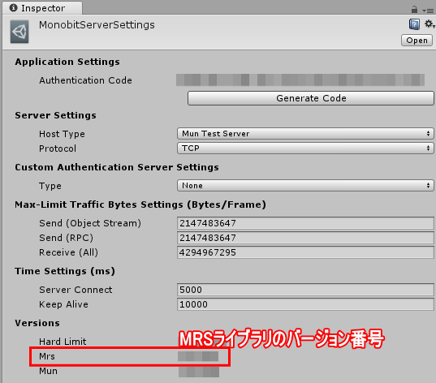This screenshot has height=383, width=436.
Task: Click the Server Connect time field
Action: pos(305,290)
